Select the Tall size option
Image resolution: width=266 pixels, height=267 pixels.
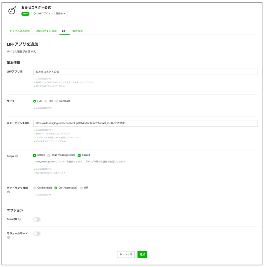(x=46, y=101)
